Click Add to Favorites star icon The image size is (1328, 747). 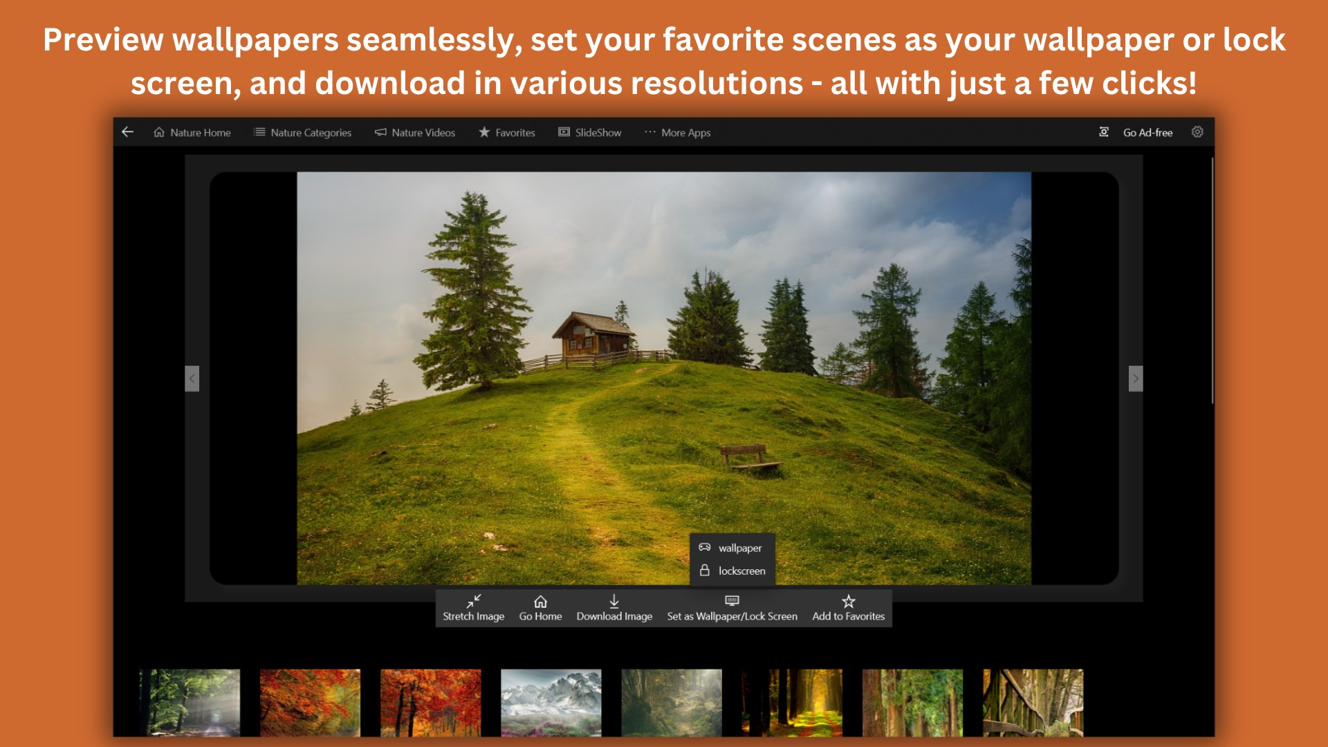point(848,600)
